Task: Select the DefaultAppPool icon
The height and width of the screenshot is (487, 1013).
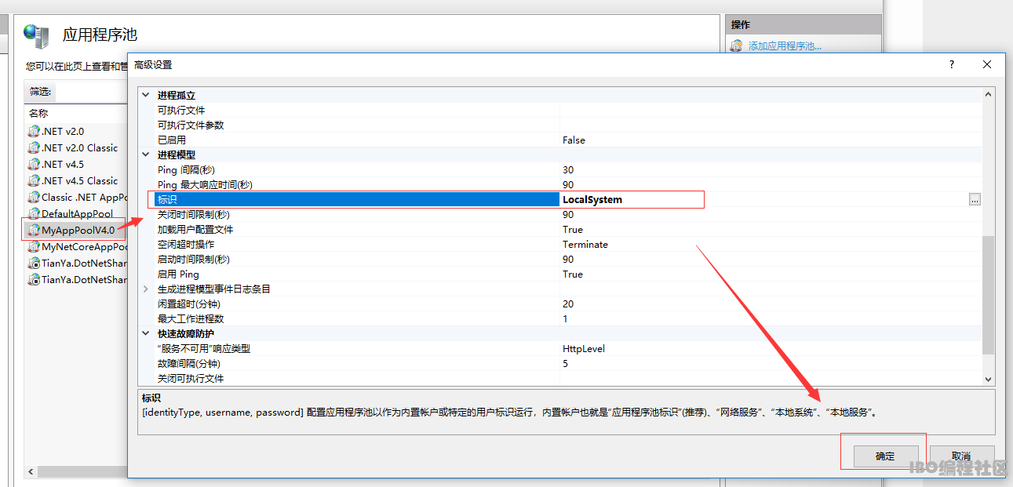Action: [x=34, y=213]
